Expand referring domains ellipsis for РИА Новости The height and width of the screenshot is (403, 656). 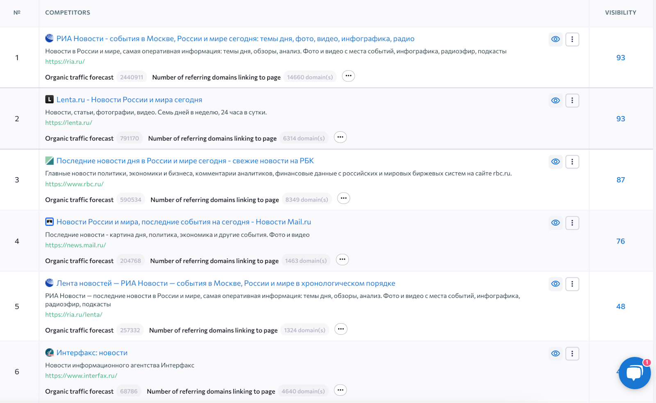(x=348, y=76)
